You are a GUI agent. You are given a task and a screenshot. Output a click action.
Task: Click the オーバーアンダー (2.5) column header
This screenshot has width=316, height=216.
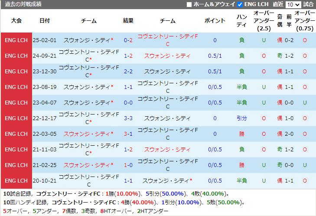[264, 21]
